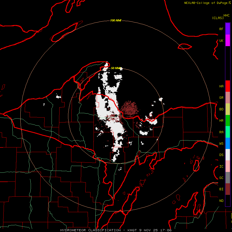Screen dimensions: 232x232
Task: Click the ND black legend swatch
Action: pyautogui.click(x=228, y=201)
